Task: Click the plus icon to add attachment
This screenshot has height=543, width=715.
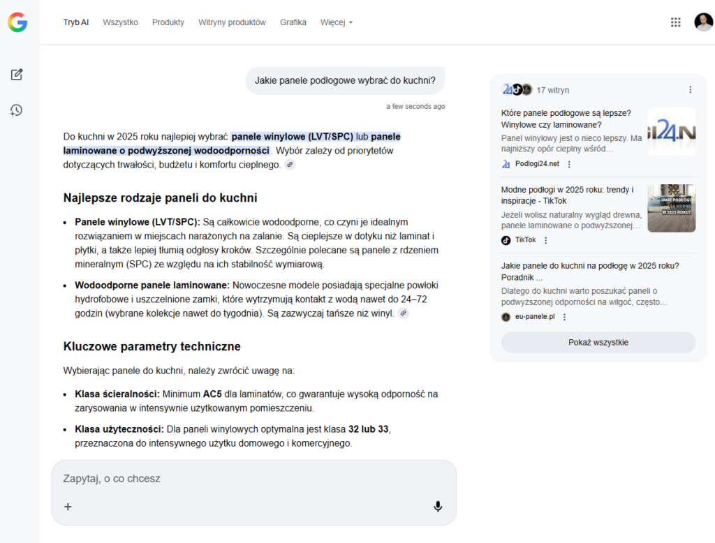Action: tap(68, 507)
